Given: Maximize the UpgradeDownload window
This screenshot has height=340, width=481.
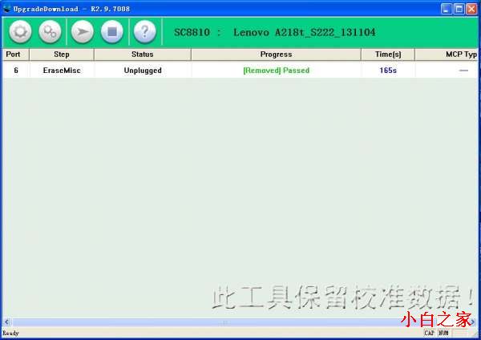Looking at the screenshot, I should 459,9.
